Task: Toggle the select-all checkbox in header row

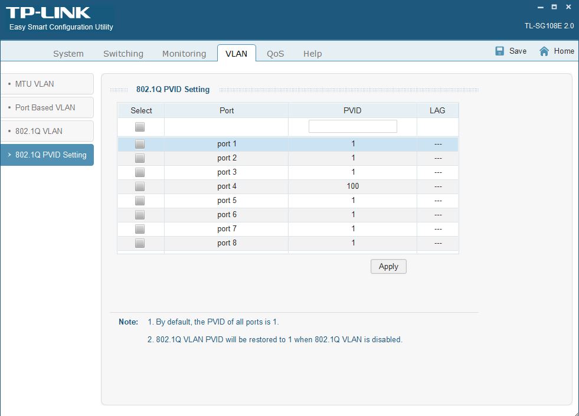Action: pos(140,126)
